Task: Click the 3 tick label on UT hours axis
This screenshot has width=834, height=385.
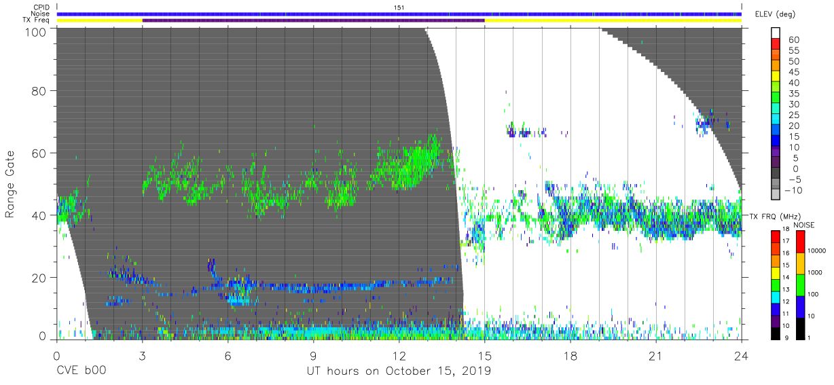Action: 142,356
